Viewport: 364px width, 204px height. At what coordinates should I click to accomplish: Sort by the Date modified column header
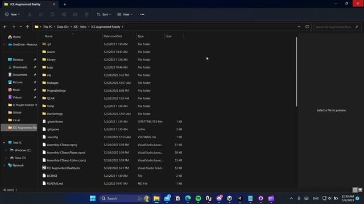[113, 36]
